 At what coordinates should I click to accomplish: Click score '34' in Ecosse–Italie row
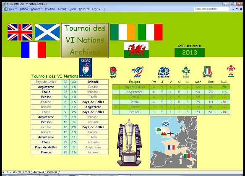coord(65,97)
